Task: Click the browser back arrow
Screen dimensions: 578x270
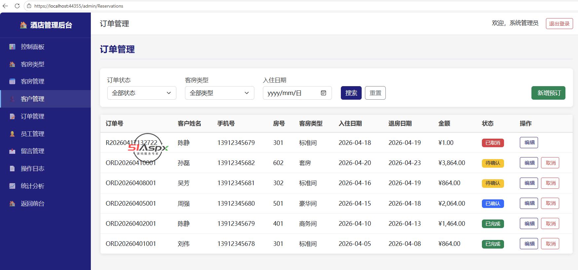Action: tap(5, 6)
